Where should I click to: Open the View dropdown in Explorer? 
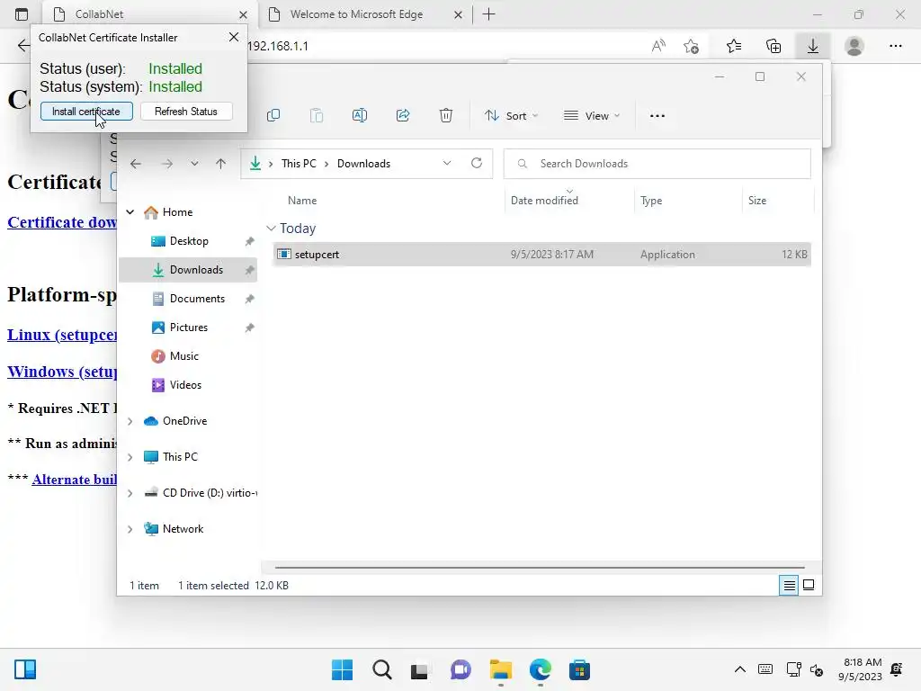tap(592, 116)
